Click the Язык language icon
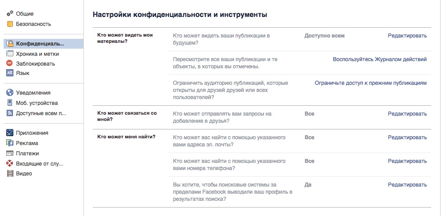 10,73
